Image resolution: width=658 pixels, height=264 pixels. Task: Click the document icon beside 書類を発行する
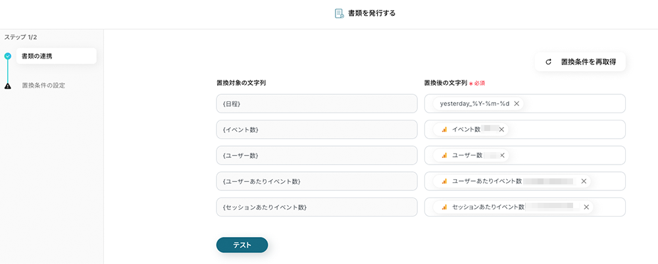click(340, 13)
